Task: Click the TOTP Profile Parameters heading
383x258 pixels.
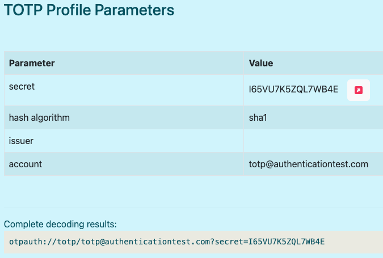Action: coord(89,10)
